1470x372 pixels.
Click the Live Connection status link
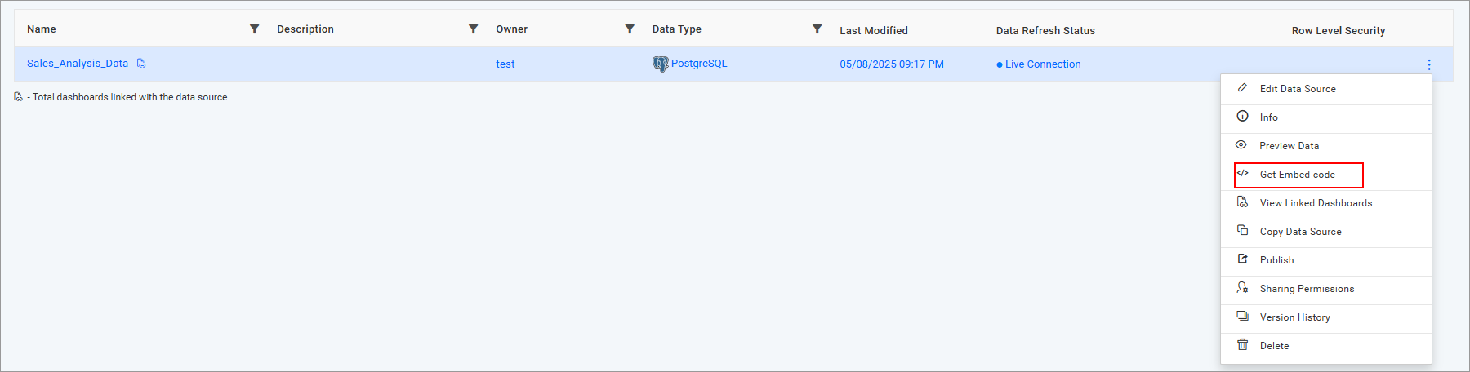click(1043, 64)
